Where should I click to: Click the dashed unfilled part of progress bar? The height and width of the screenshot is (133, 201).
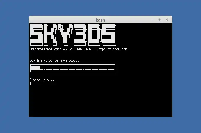tap(77, 69)
